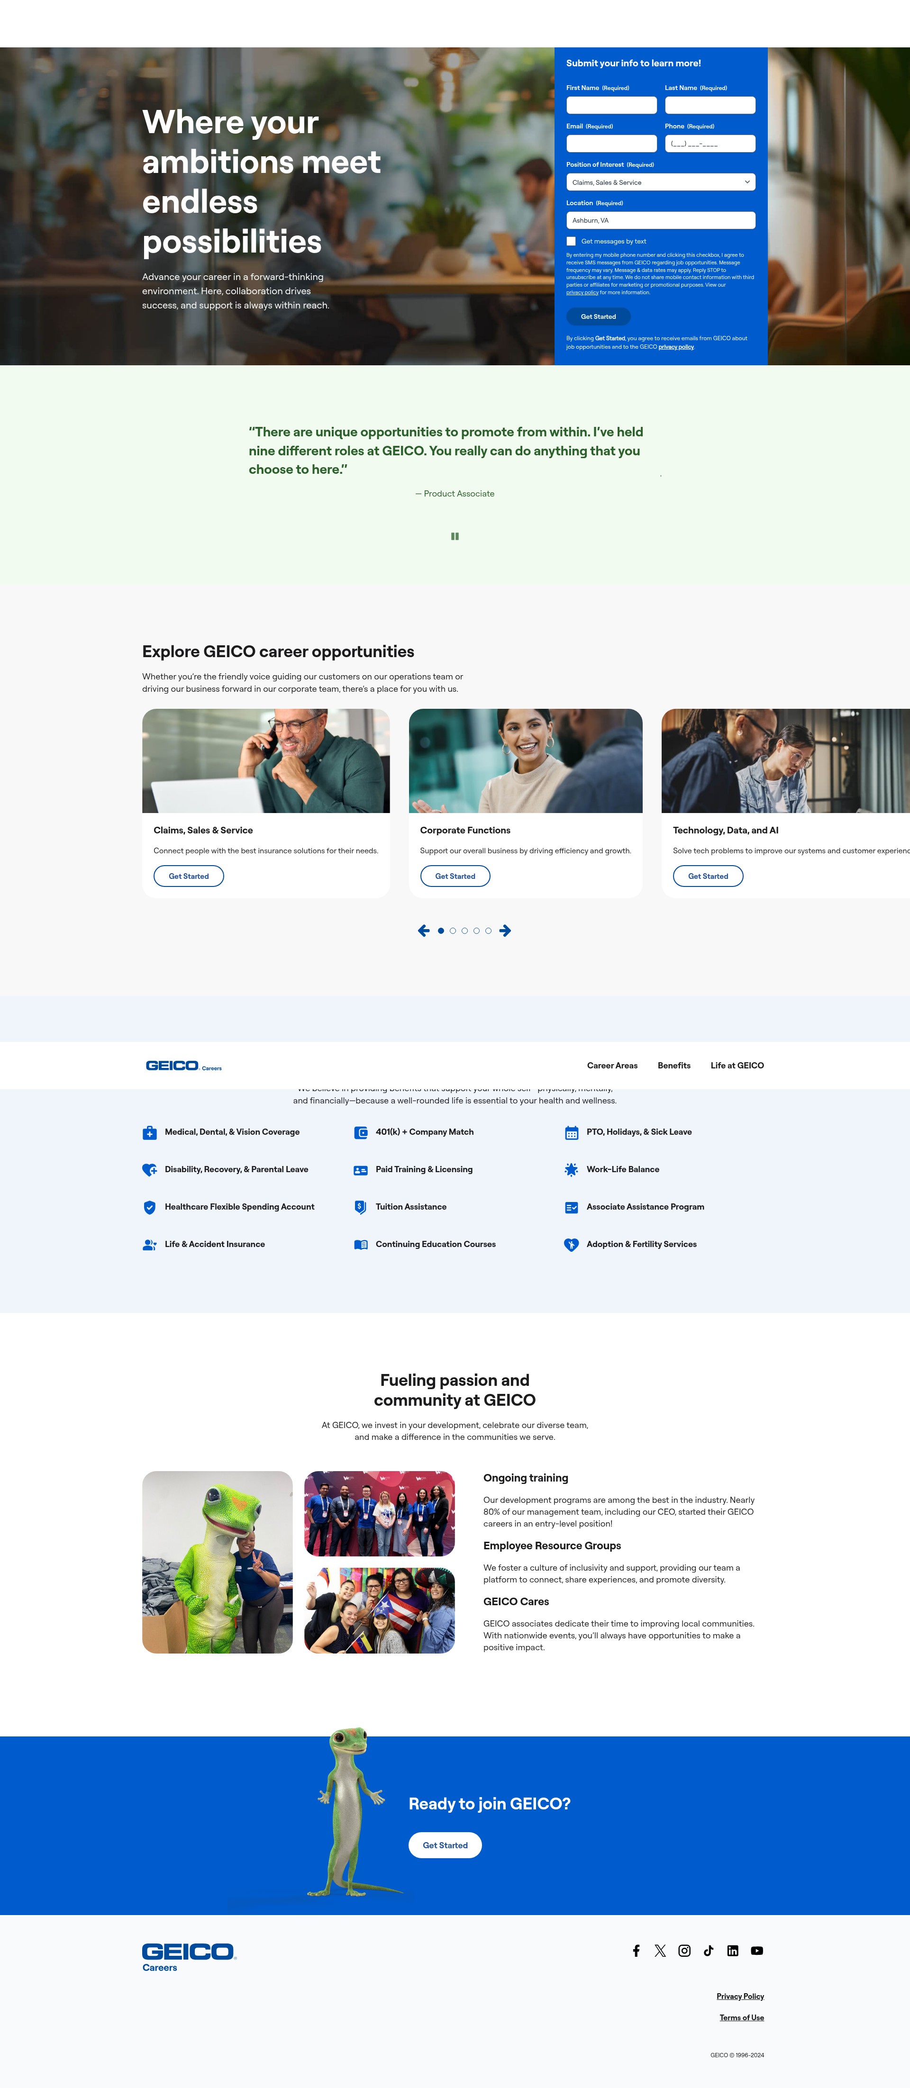Click the next arrow of the career carousel
The image size is (910, 2088).
(x=505, y=931)
